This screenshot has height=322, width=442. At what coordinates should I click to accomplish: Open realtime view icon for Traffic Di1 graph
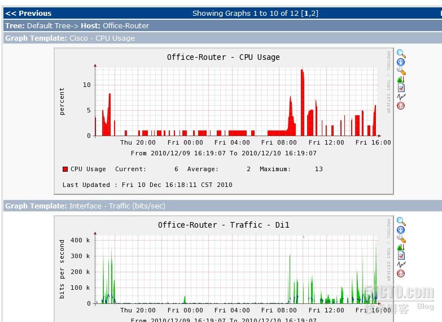[401, 247]
